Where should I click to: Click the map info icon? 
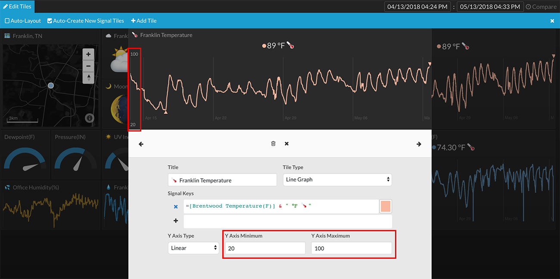click(89, 118)
